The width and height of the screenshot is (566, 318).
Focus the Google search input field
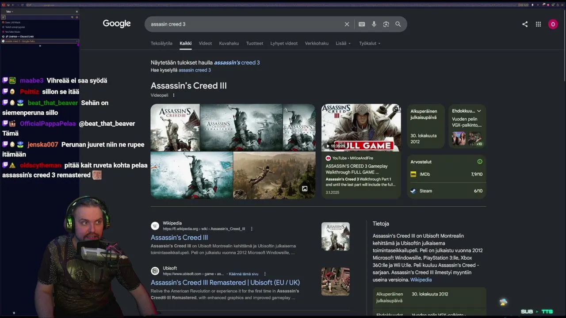(x=245, y=24)
